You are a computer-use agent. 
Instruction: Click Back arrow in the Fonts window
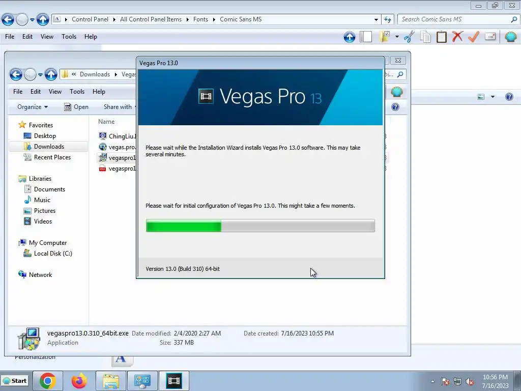pyautogui.click(x=8, y=20)
